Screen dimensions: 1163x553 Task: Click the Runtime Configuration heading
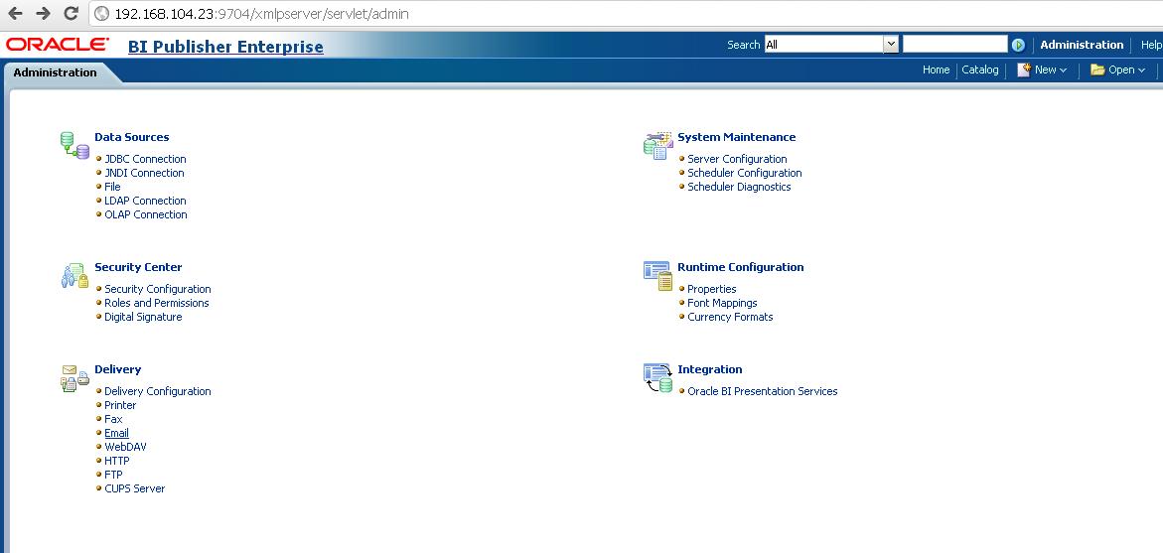pyautogui.click(x=740, y=267)
